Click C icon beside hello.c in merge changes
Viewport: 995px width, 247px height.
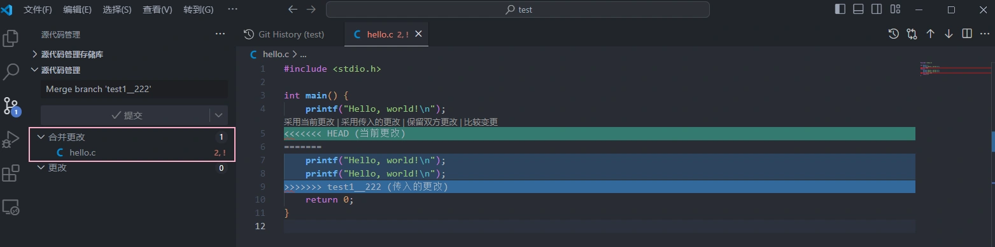click(x=60, y=152)
